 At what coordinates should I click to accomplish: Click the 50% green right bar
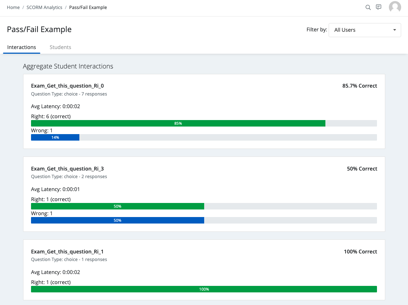pyautogui.click(x=118, y=206)
